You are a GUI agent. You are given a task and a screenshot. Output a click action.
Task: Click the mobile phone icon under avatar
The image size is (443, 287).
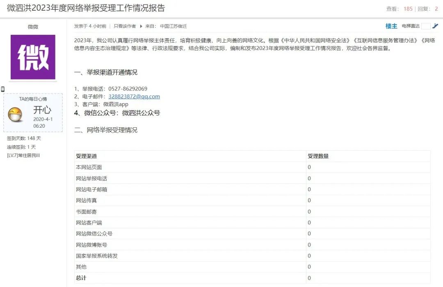[3, 89]
